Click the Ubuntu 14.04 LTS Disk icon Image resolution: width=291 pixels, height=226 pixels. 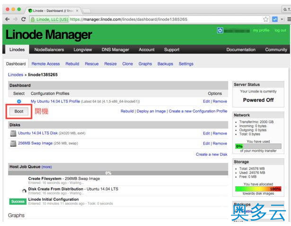(13, 134)
